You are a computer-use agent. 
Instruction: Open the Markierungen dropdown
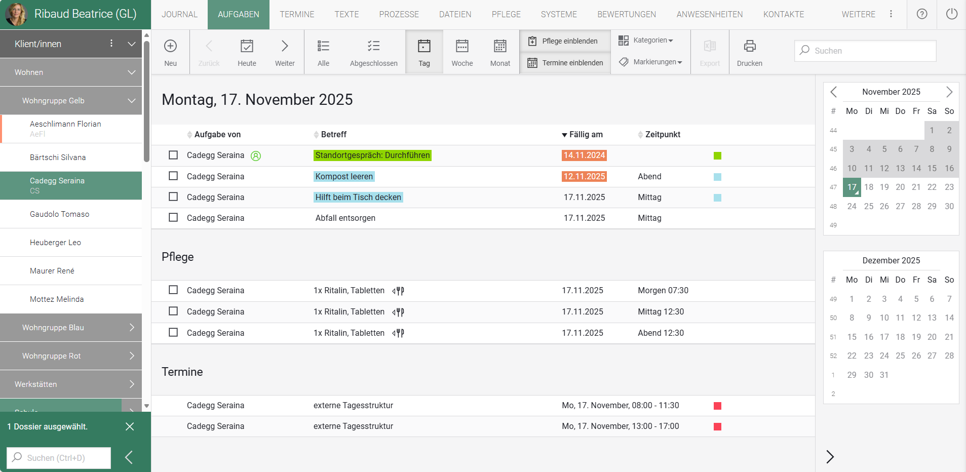pyautogui.click(x=651, y=62)
